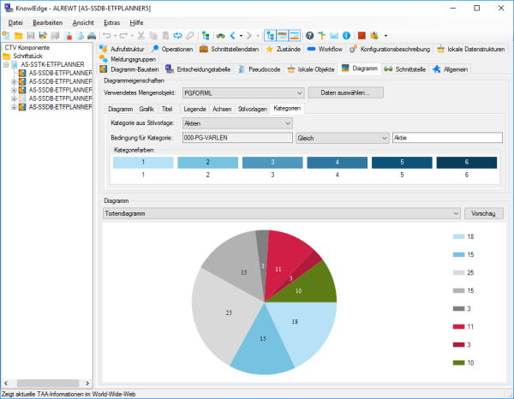
Task: Switch to the Schnittstellendaten tab
Action: click(x=229, y=49)
